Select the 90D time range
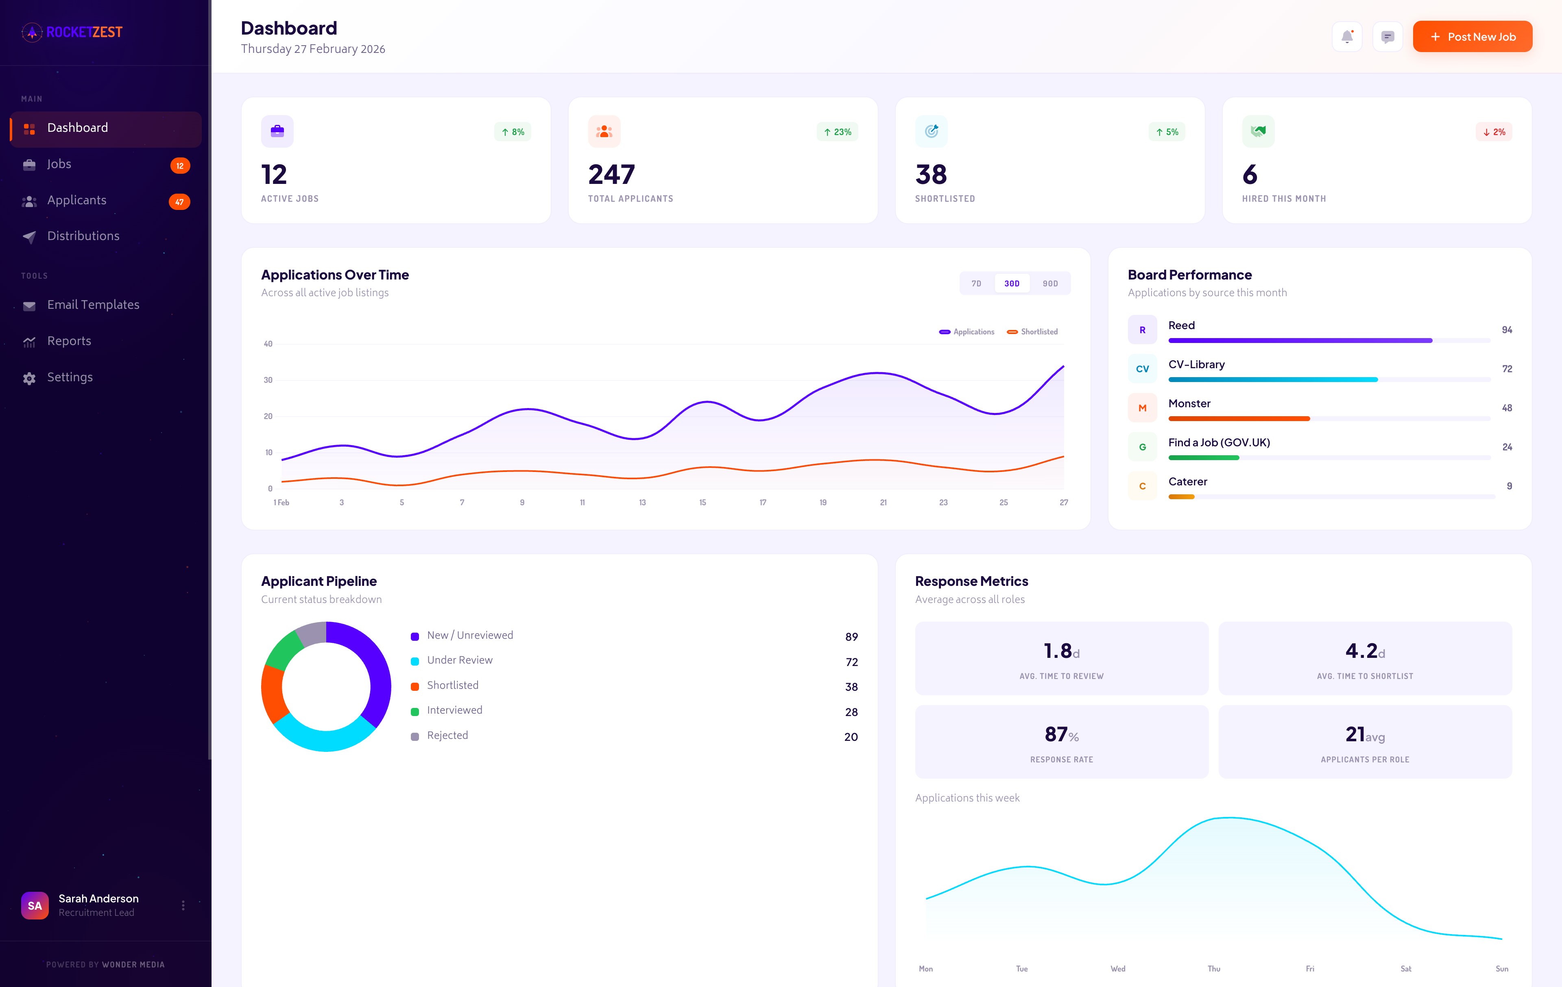The height and width of the screenshot is (987, 1562). point(1050,284)
